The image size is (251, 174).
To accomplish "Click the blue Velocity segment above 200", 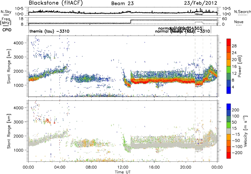I will click(229, 107).
